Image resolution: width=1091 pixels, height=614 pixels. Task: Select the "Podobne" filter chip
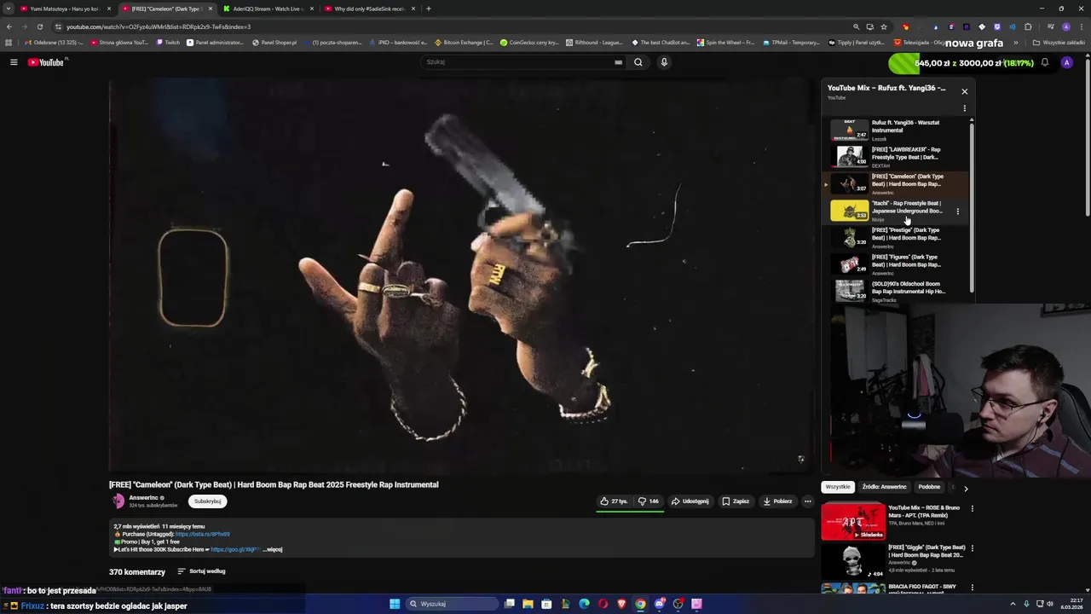coord(929,487)
